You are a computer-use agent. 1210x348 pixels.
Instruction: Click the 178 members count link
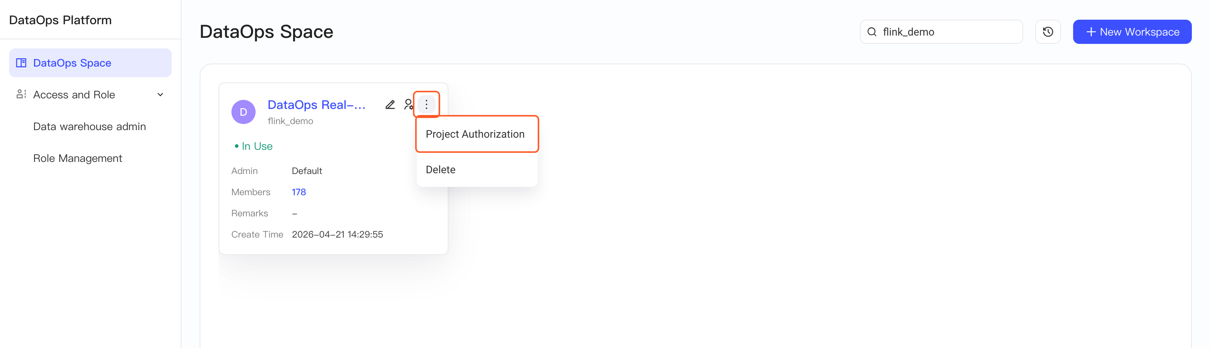(x=299, y=192)
